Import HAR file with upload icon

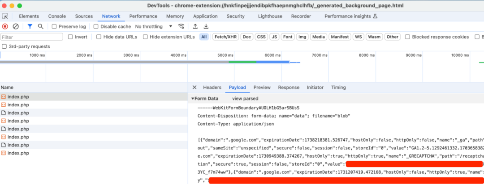tap(195, 26)
